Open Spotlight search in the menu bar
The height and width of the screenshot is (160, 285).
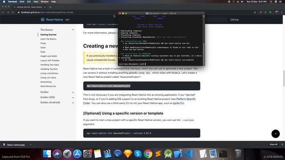(x=271, y=2)
